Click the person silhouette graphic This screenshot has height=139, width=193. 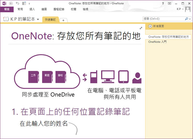click(137, 78)
